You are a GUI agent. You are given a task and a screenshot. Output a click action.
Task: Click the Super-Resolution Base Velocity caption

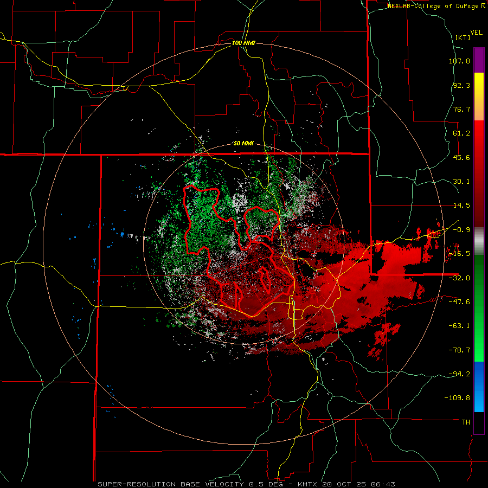[x=247, y=484]
